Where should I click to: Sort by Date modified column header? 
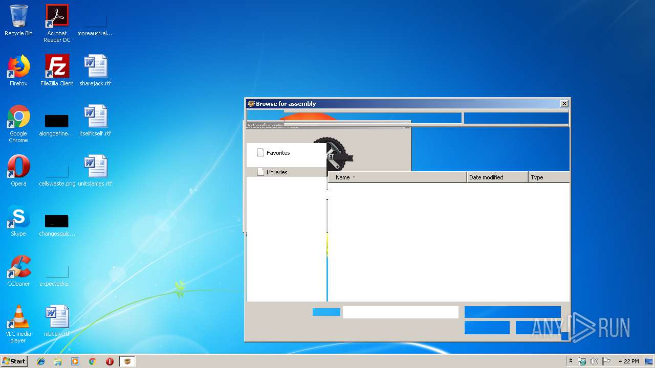497,177
